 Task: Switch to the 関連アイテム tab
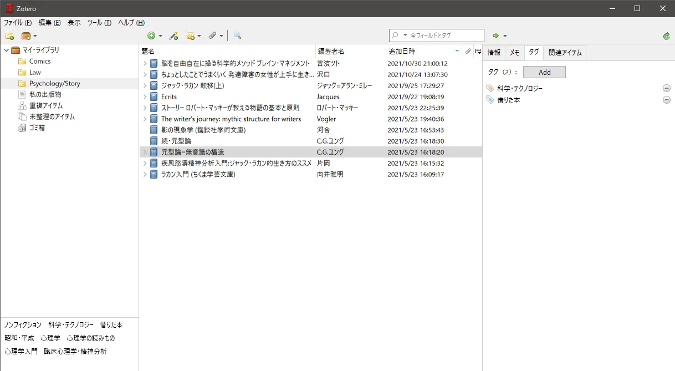[565, 53]
